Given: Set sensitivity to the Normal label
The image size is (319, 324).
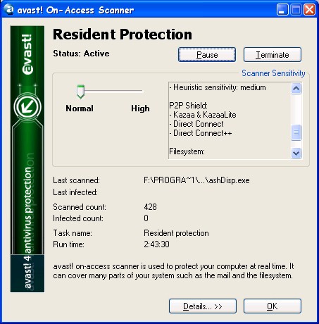Looking at the screenshot, I should tap(80, 108).
